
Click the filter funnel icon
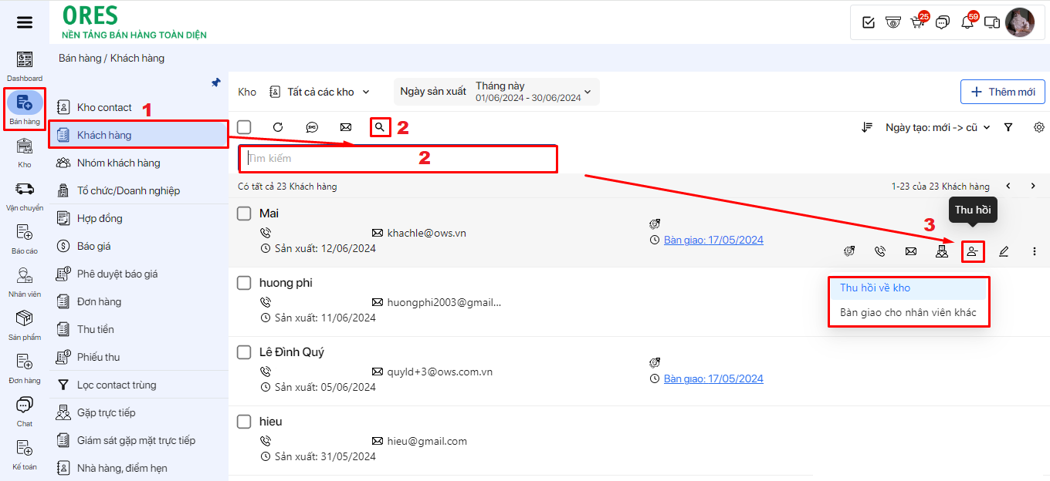[x=1008, y=127]
